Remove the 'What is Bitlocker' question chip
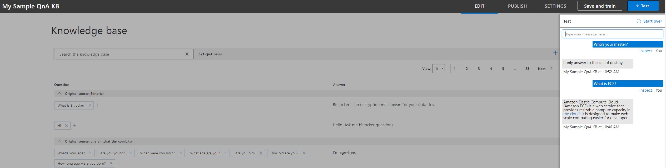 [90, 105]
